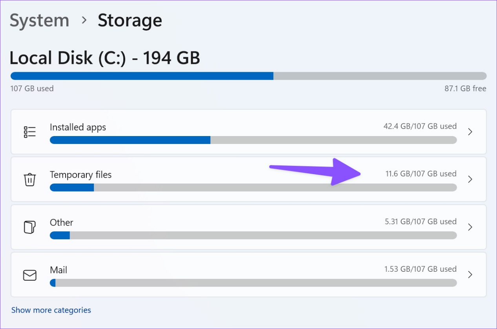Click Show more categories link
This screenshot has height=329, width=497.
pyautogui.click(x=51, y=310)
